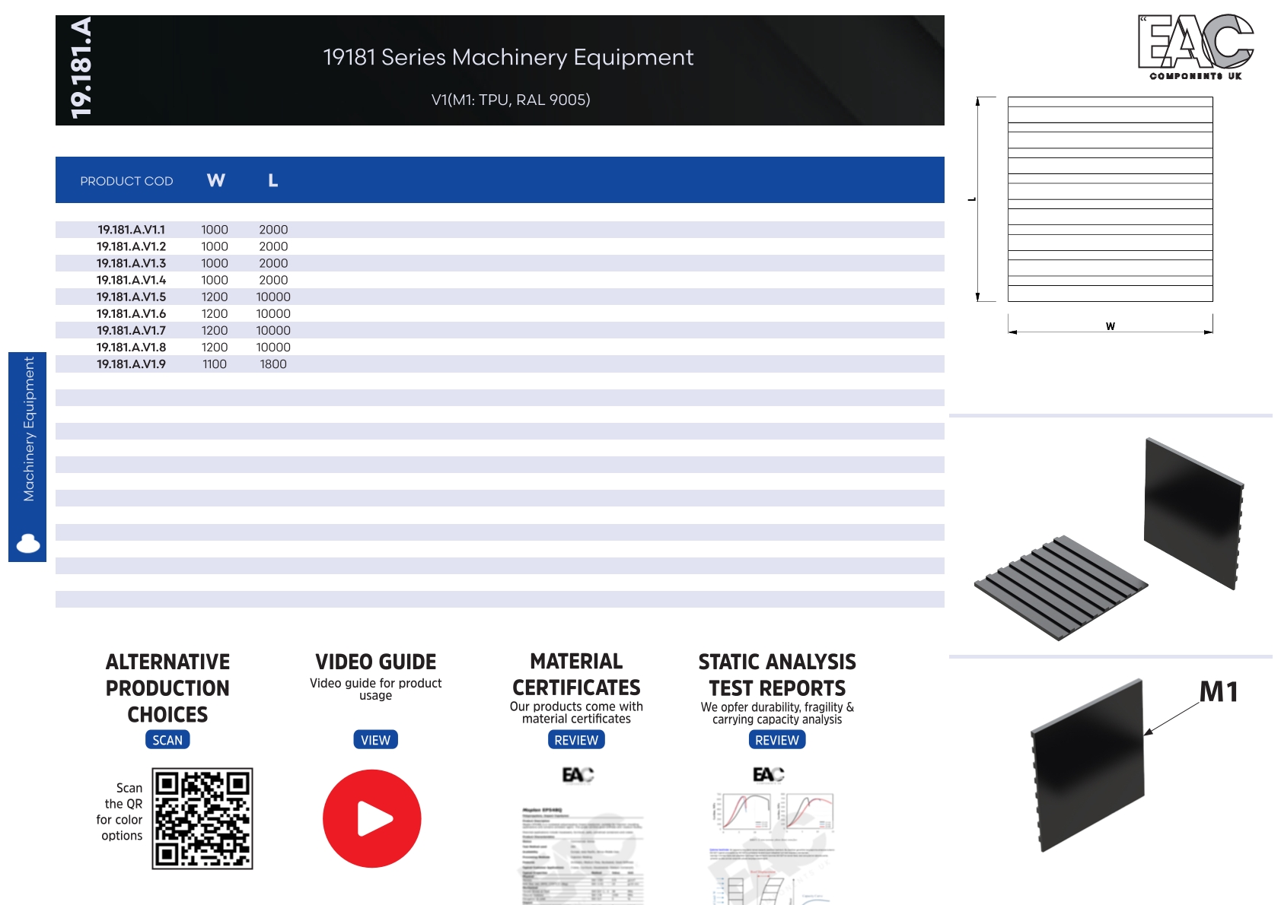Click the W dimension label on the drawing
Screen dimensions: 1281x905
(x=1111, y=326)
